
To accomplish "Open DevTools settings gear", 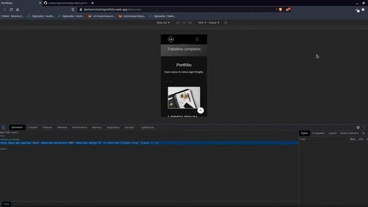I will coord(358,128).
